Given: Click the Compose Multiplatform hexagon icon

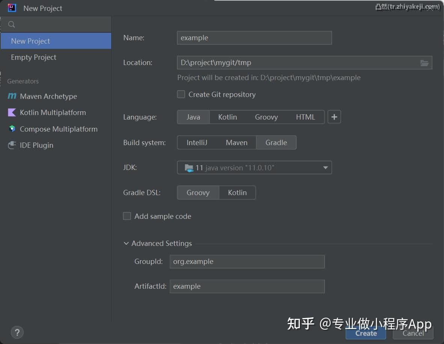Looking at the screenshot, I should click(x=12, y=129).
